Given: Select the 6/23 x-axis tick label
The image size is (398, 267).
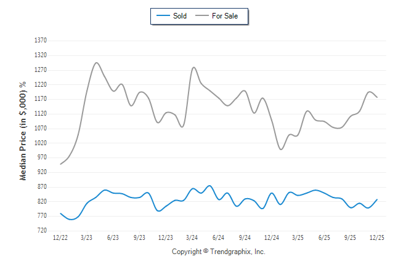Looking at the screenshot, I should click(x=113, y=237).
